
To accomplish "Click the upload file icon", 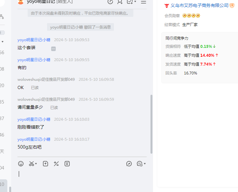I will click(x=45, y=164).
